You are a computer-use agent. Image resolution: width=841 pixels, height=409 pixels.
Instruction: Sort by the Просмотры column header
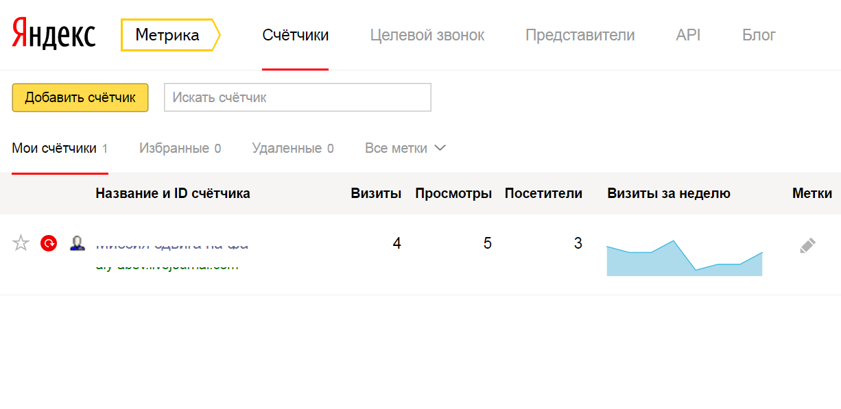tap(453, 193)
